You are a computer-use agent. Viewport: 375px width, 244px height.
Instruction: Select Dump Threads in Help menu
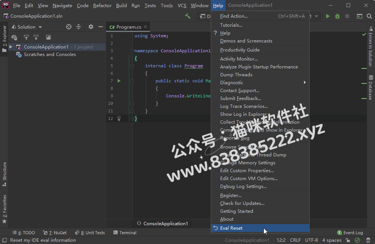[260, 75]
